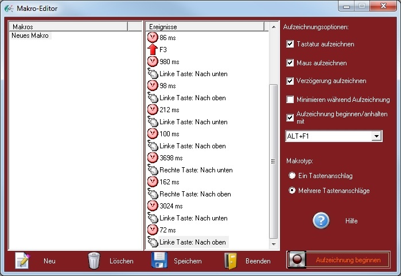The height and width of the screenshot is (276, 401).
Task: Toggle Maus aufzeichnen checkbox
Action: (x=290, y=62)
